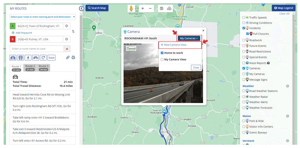The height and width of the screenshot is (148, 300).
Task: Enable Roadwork layer checkbox
Action: click(244, 40)
